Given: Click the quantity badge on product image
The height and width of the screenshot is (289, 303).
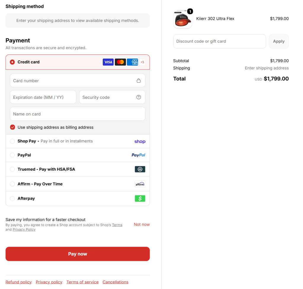Looking at the screenshot, I should [190, 12].
